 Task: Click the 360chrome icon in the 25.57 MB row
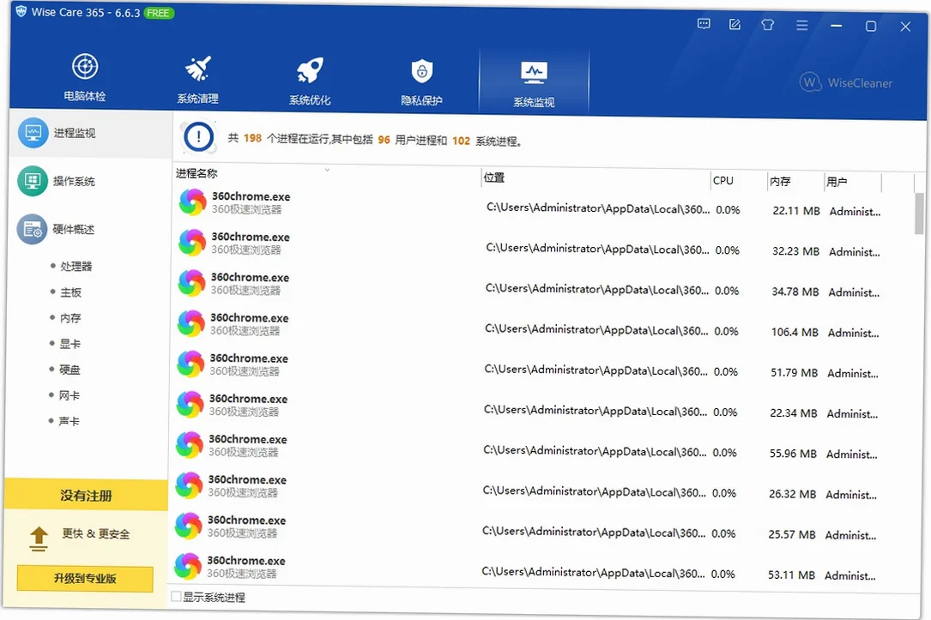pyautogui.click(x=188, y=526)
